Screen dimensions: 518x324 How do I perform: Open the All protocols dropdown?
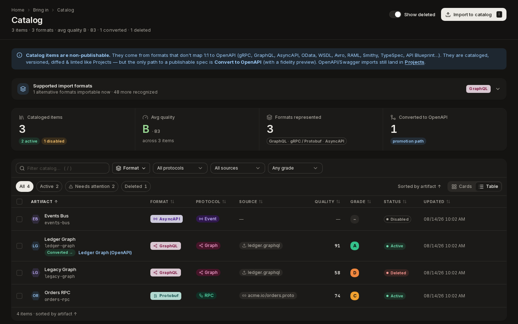coord(180,168)
